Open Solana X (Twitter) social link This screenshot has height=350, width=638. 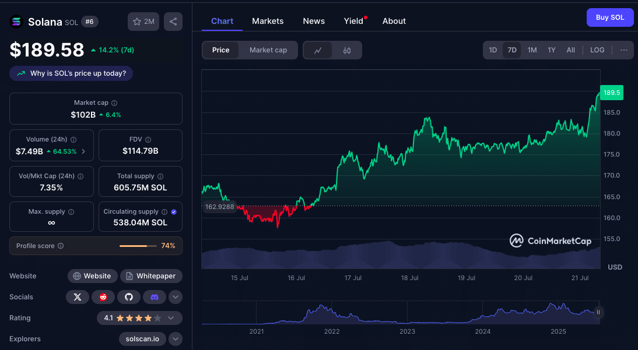[x=78, y=297]
